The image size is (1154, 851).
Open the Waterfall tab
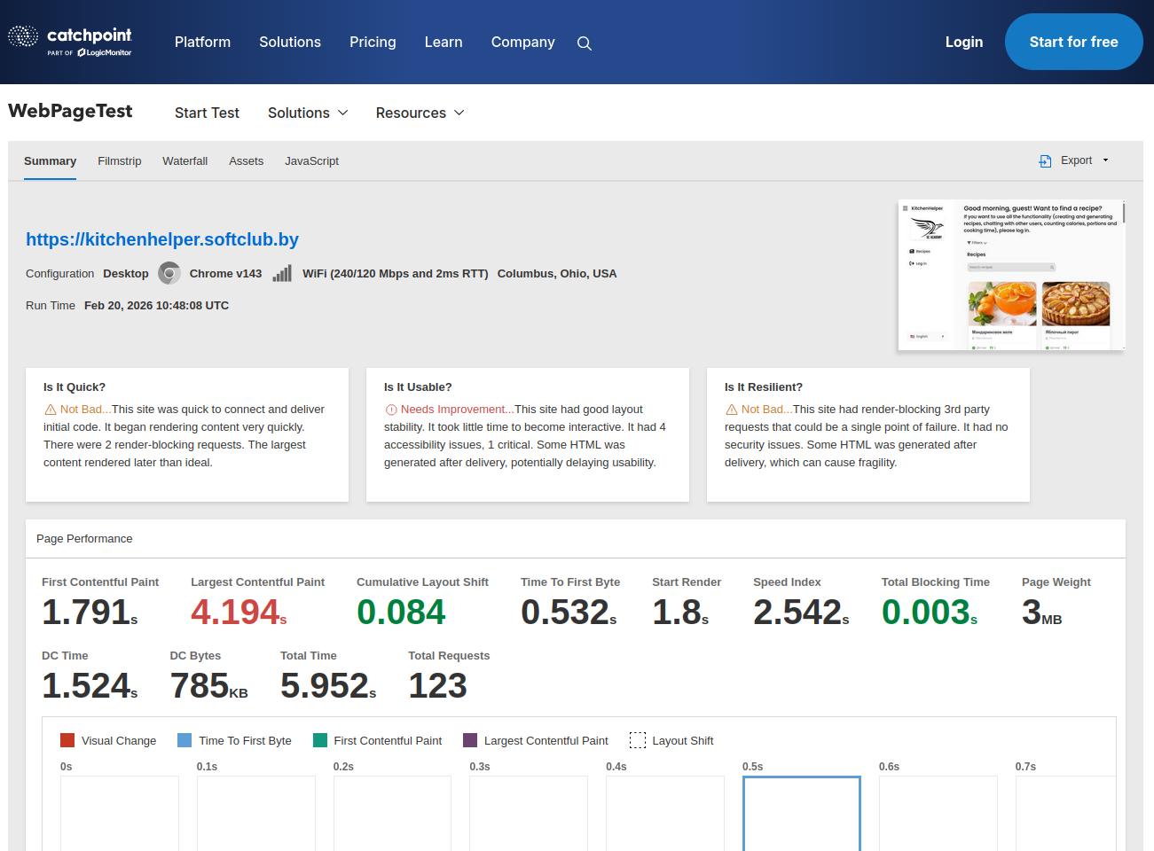pyautogui.click(x=184, y=161)
